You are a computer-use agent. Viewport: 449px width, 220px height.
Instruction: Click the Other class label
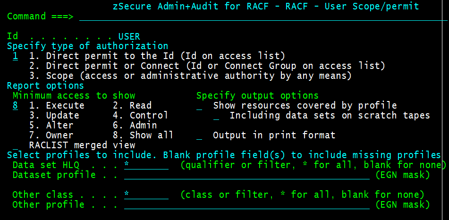(43, 195)
